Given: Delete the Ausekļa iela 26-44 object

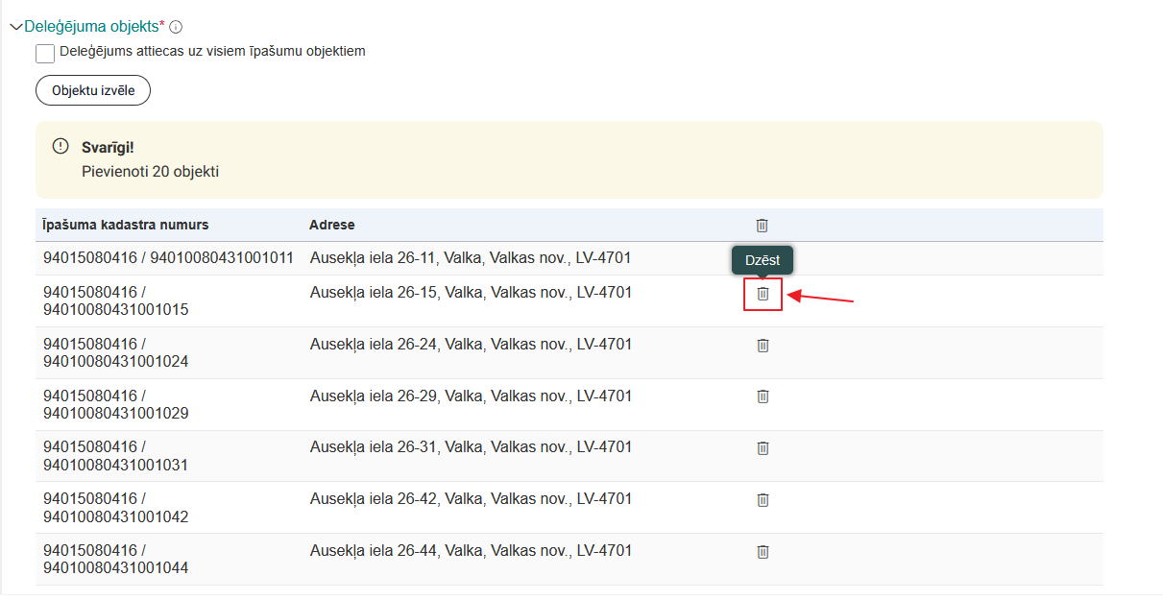Looking at the screenshot, I should (x=763, y=552).
